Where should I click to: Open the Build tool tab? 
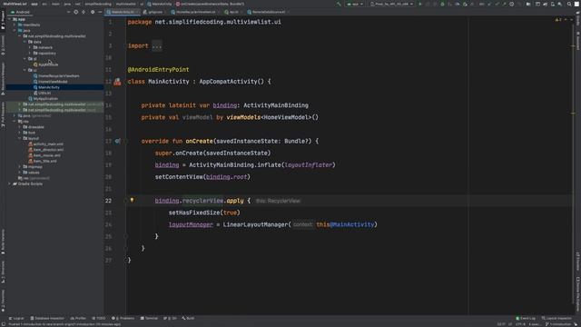[x=188, y=318]
